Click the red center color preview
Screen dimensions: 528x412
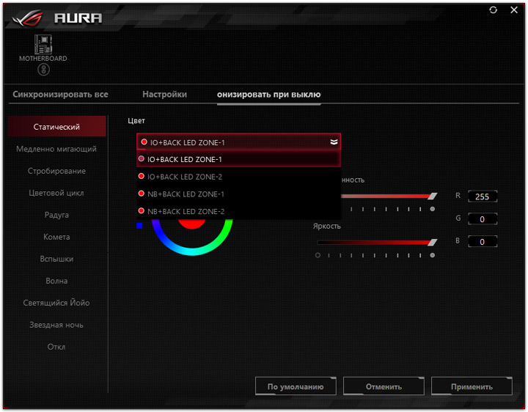(191, 225)
